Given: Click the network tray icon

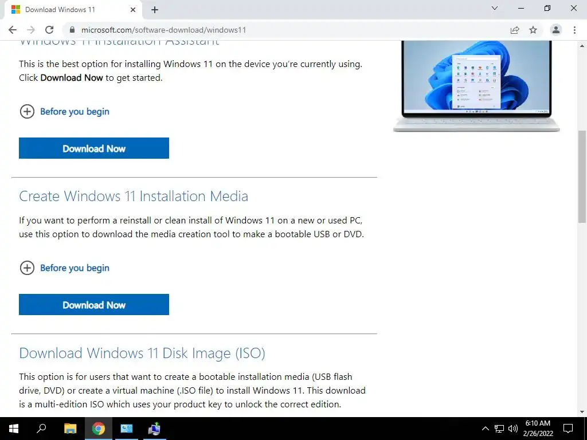Looking at the screenshot, I should tap(499, 429).
